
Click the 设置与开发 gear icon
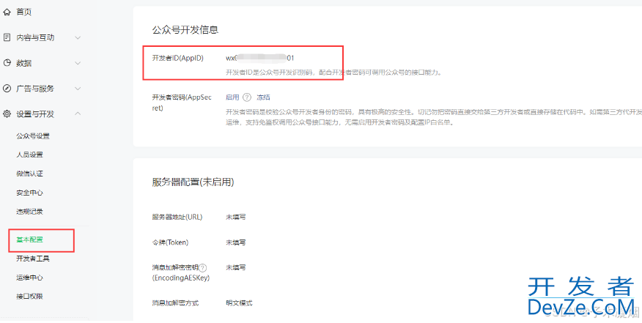[7, 114]
